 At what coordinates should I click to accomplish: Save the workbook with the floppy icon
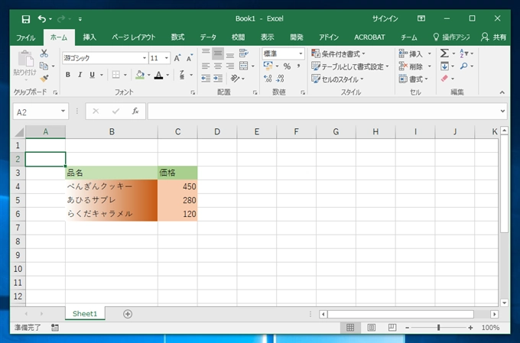click(x=26, y=19)
